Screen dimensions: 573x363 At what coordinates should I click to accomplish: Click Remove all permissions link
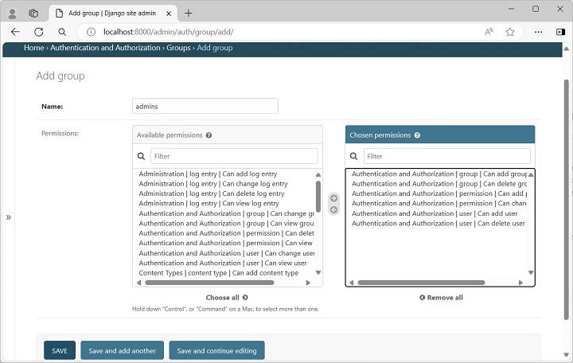[441, 298]
